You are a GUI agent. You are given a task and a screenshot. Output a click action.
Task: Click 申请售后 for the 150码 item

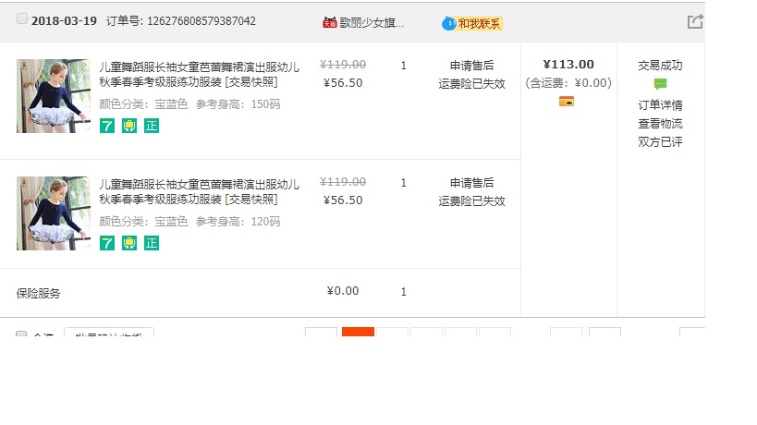coord(471,66)
